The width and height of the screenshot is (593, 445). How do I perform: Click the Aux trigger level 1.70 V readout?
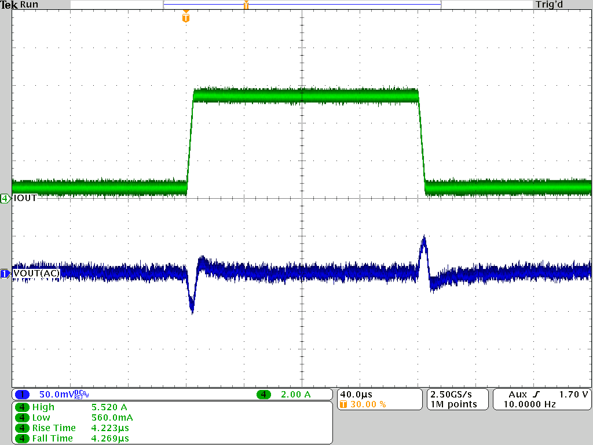point(572,394)
